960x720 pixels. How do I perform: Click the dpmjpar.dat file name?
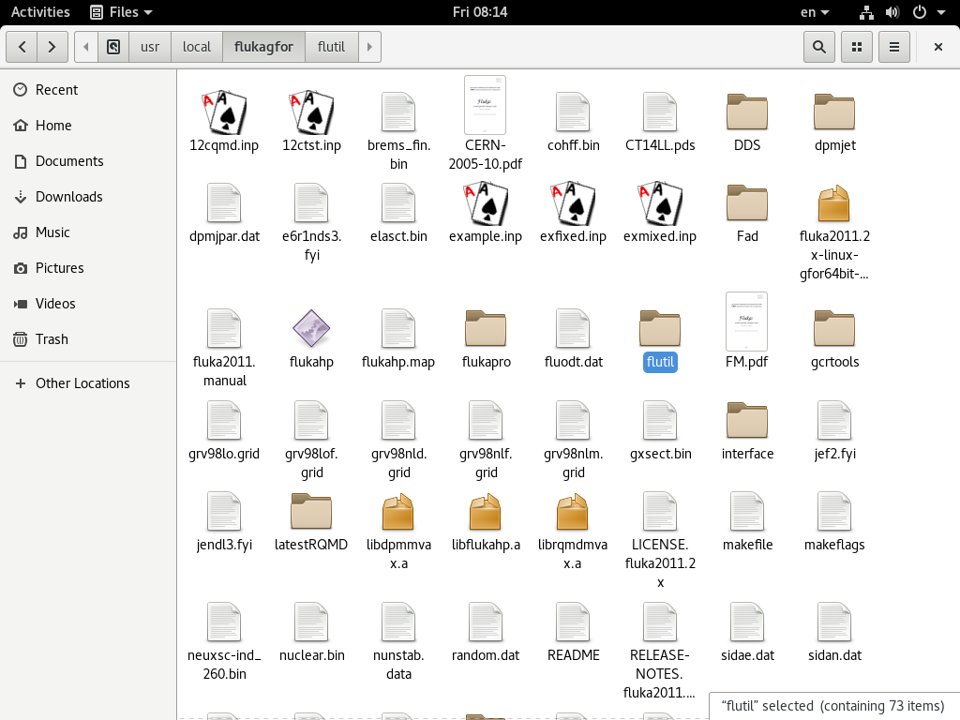pos(224,236)
